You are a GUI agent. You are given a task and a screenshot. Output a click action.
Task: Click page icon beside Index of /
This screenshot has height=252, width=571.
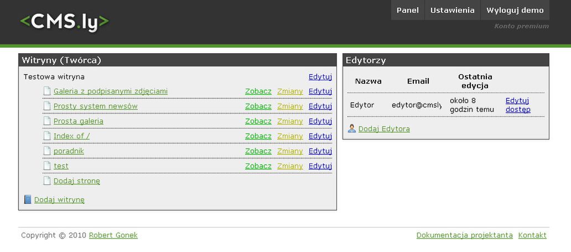pyautogui.click(x=47, y=136)
